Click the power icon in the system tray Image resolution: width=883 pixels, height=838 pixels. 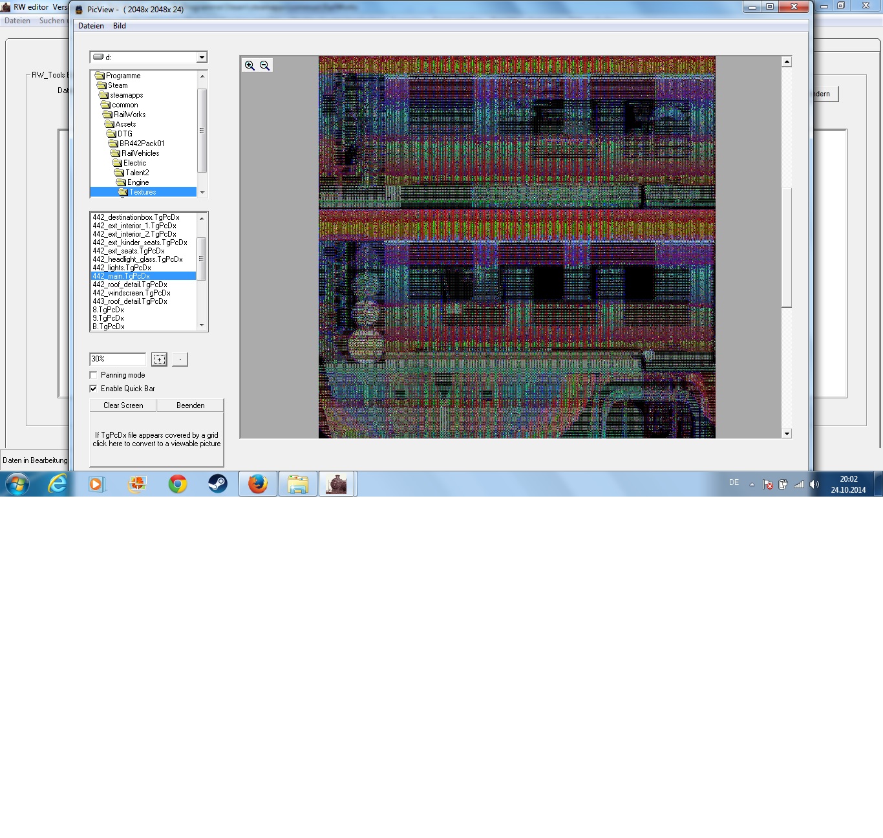[x=783, y=484]
